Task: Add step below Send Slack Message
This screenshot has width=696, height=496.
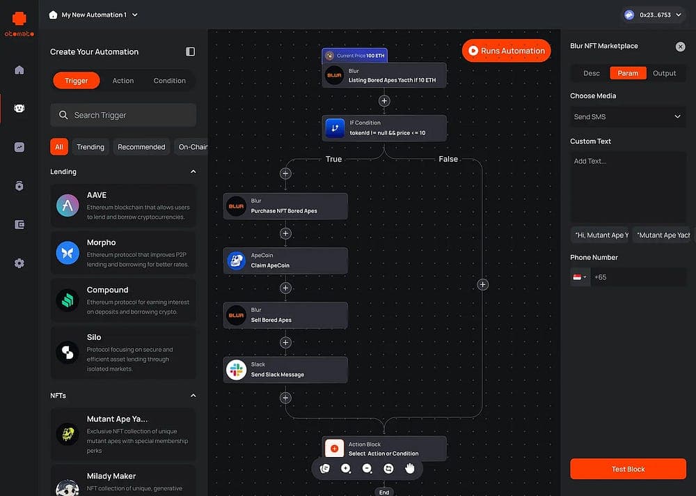Action: tap(285, 398)
